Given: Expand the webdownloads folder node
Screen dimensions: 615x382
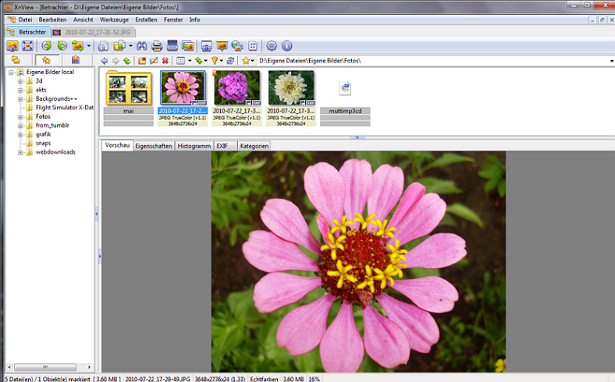Looking at the screenshot, I should tap(21, 152).
